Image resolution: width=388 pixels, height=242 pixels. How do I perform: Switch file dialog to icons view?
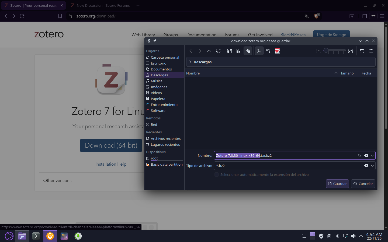(230, 51)
